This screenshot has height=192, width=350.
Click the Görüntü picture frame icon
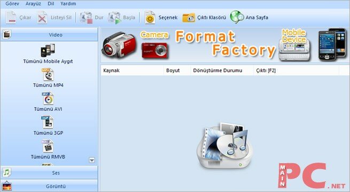click(x=7, y=186)
